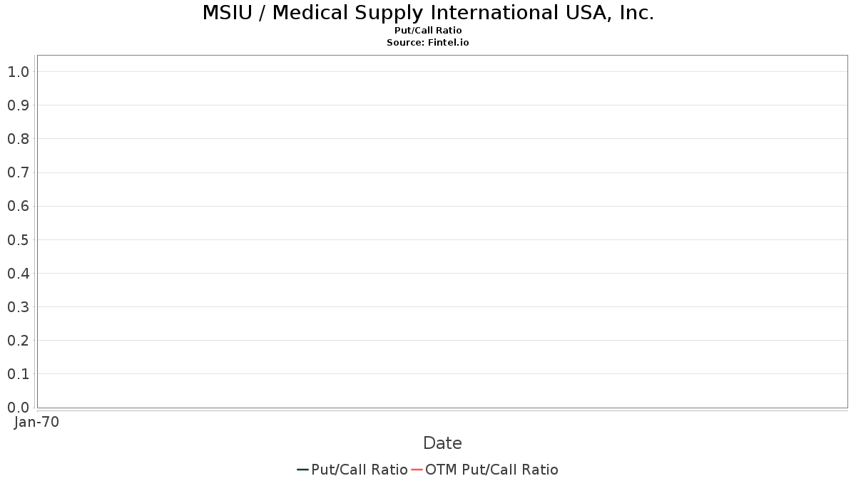Click the MSIU Medical Supply International chart title
Viewport: 856px width, 481px height.
point(428,13)
